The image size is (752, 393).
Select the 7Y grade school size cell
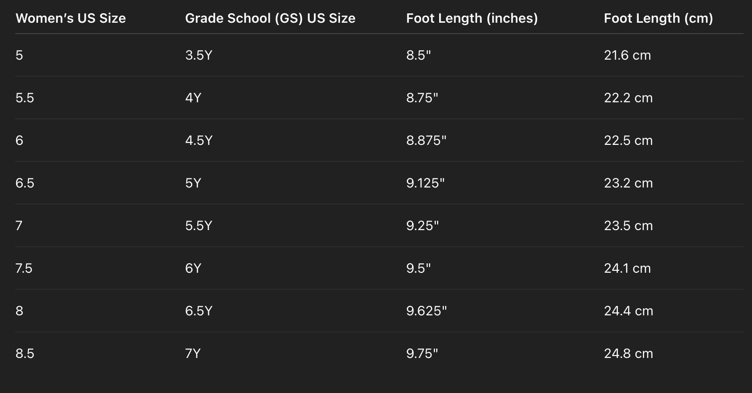tap(193, 354)
